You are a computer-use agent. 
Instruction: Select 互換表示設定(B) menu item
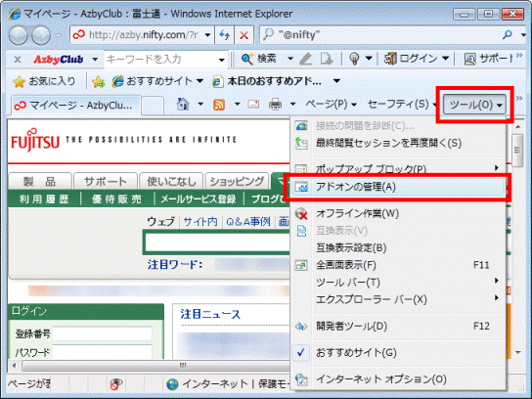coord(398,248)
